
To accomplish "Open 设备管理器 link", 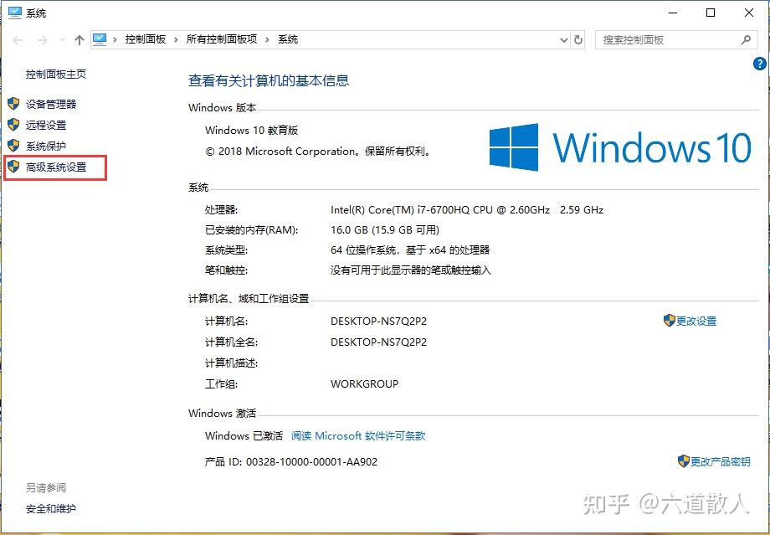I will point(51,104).
